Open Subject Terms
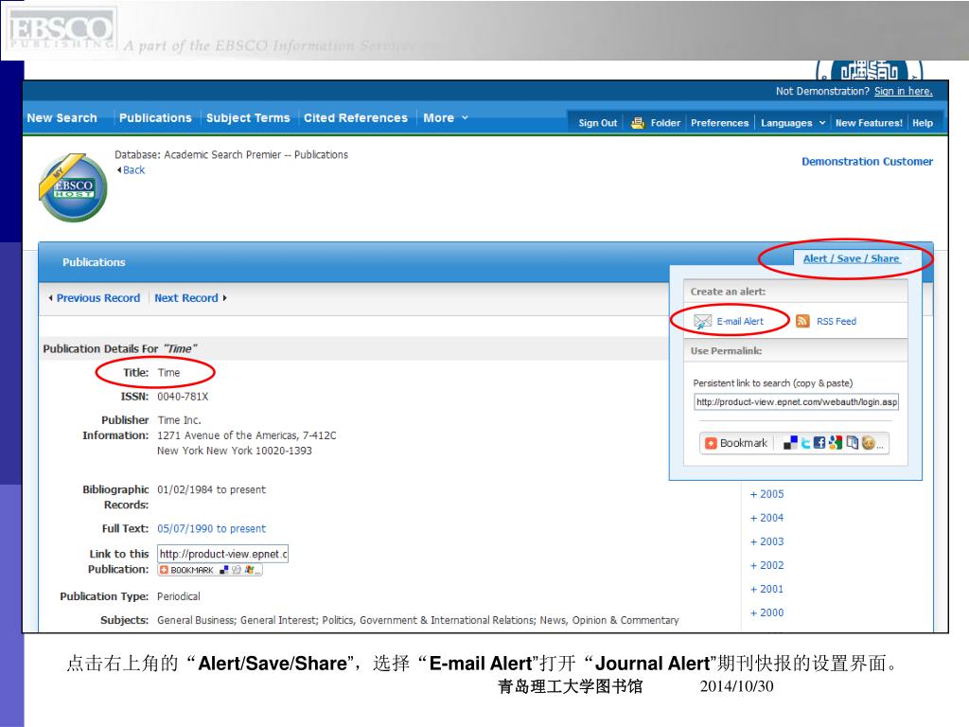Screen dimensions: 969x727 click(x=248, y=118)
